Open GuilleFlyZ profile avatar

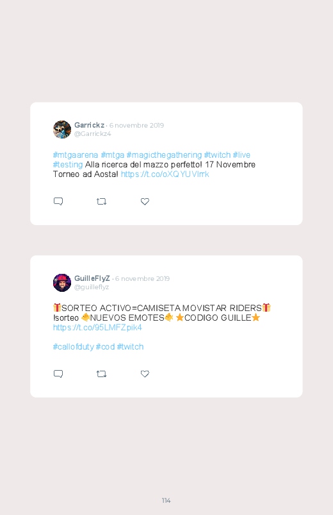pyautogui.click(x=62, y=282)
